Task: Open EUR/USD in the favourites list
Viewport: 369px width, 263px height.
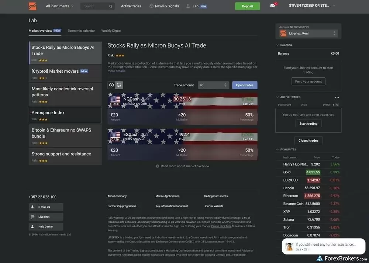Action: (x=308, y=180)
